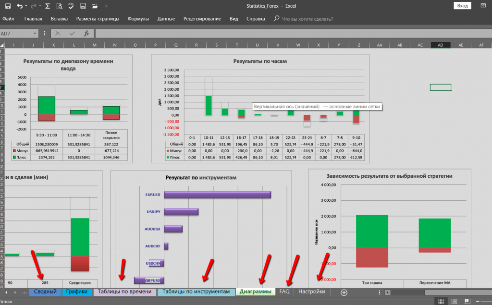
Task: Add a new sheet with plus icon
Action: (x=344, y=292)
